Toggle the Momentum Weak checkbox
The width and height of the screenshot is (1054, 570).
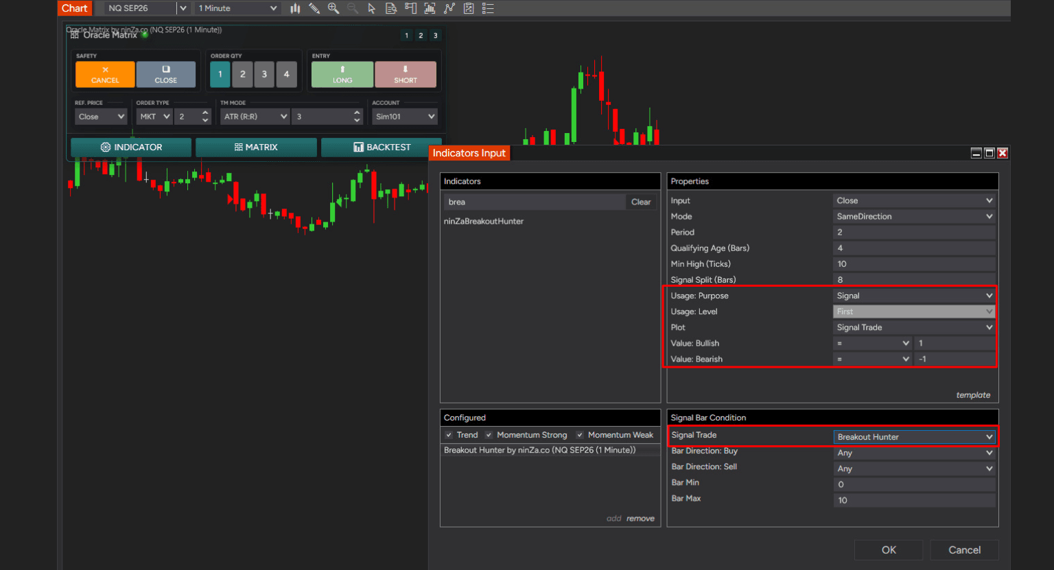click(580, 435)
